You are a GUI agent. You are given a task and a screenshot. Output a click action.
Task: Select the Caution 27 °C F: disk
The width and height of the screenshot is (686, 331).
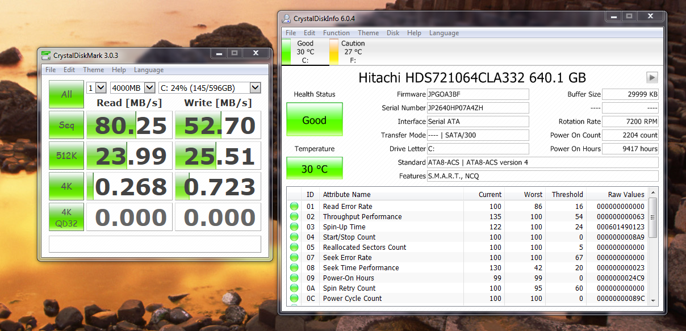[x=352, y=52]
